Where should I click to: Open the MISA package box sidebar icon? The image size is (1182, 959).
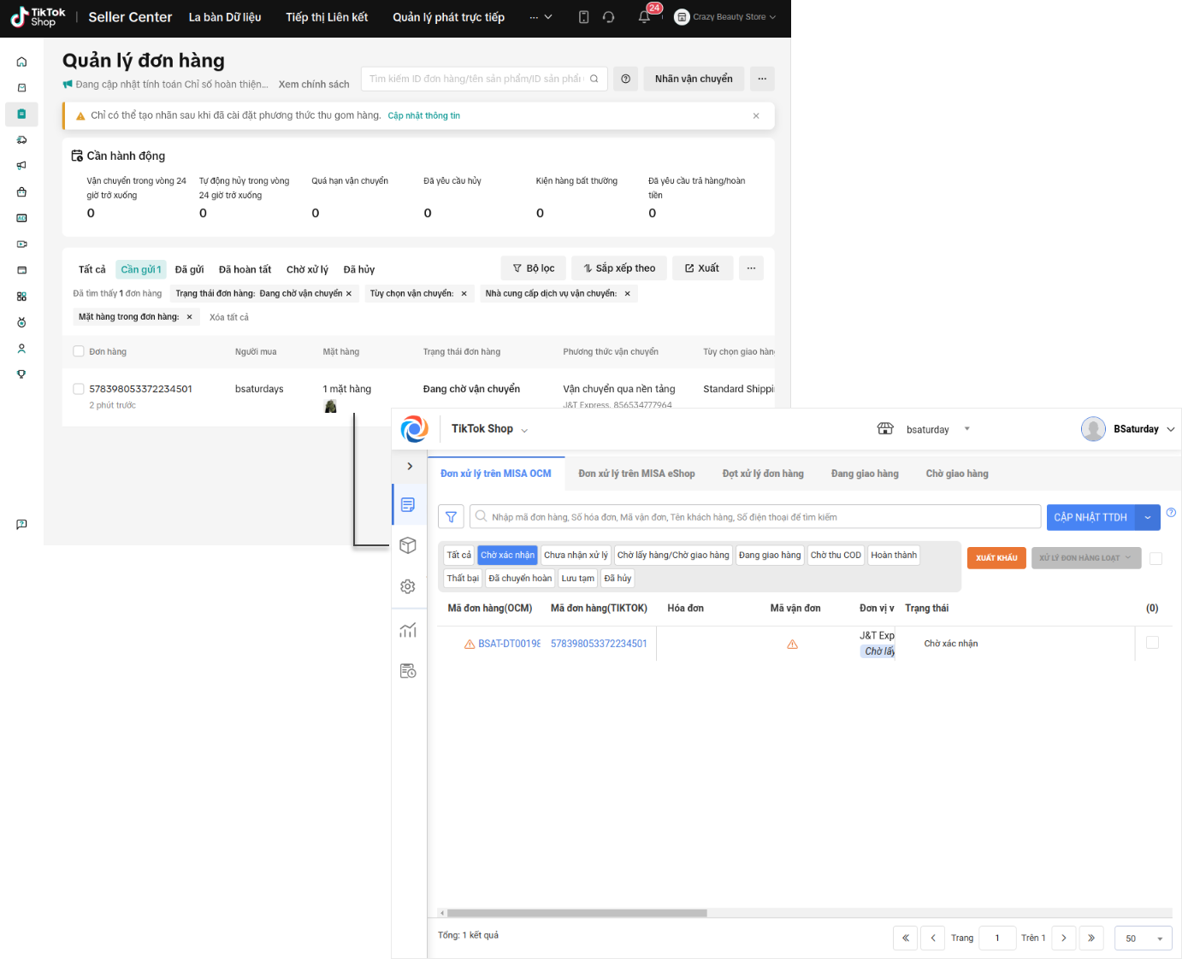click(408, 545)
